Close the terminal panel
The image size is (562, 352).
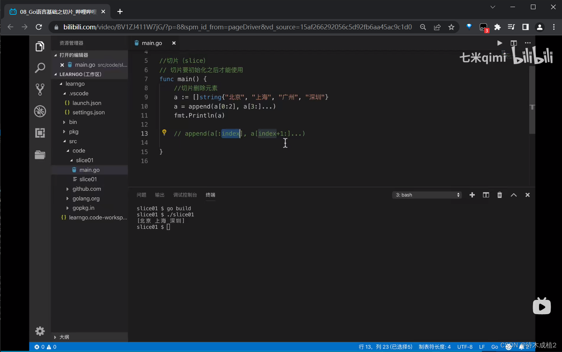(527, 195)
